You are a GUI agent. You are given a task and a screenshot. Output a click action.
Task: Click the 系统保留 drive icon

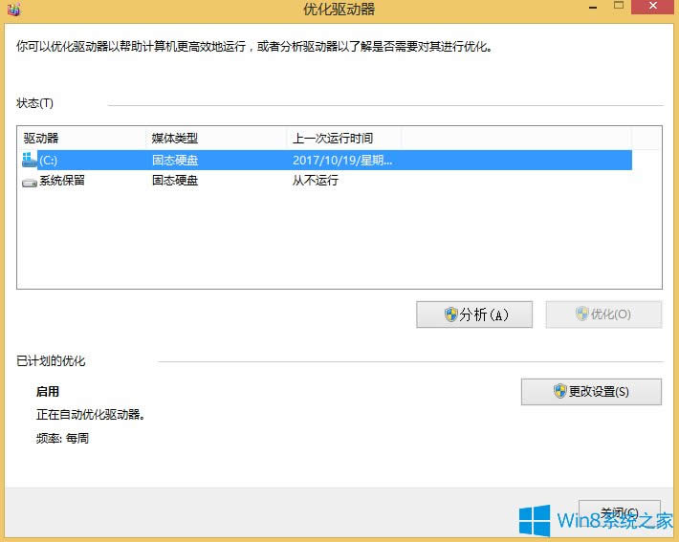30,183
